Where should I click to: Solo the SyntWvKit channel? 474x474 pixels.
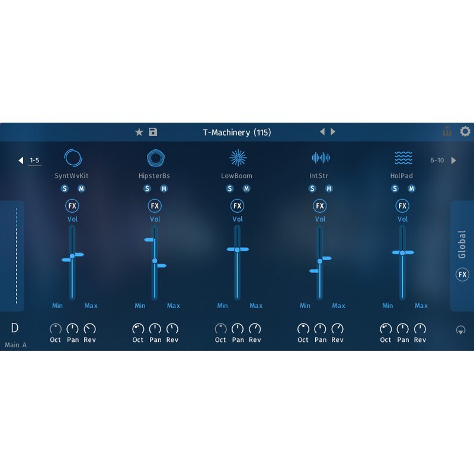(x=65, y=188)
